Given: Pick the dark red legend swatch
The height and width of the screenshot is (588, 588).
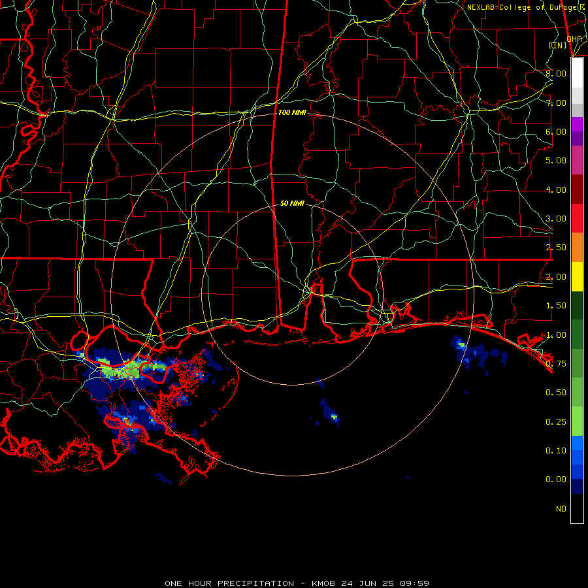Looking at the screenshot, I should tap(577, 189).
